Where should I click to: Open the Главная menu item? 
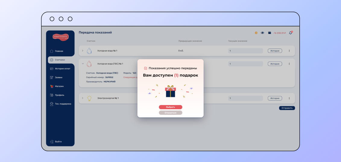pos(59,51)
